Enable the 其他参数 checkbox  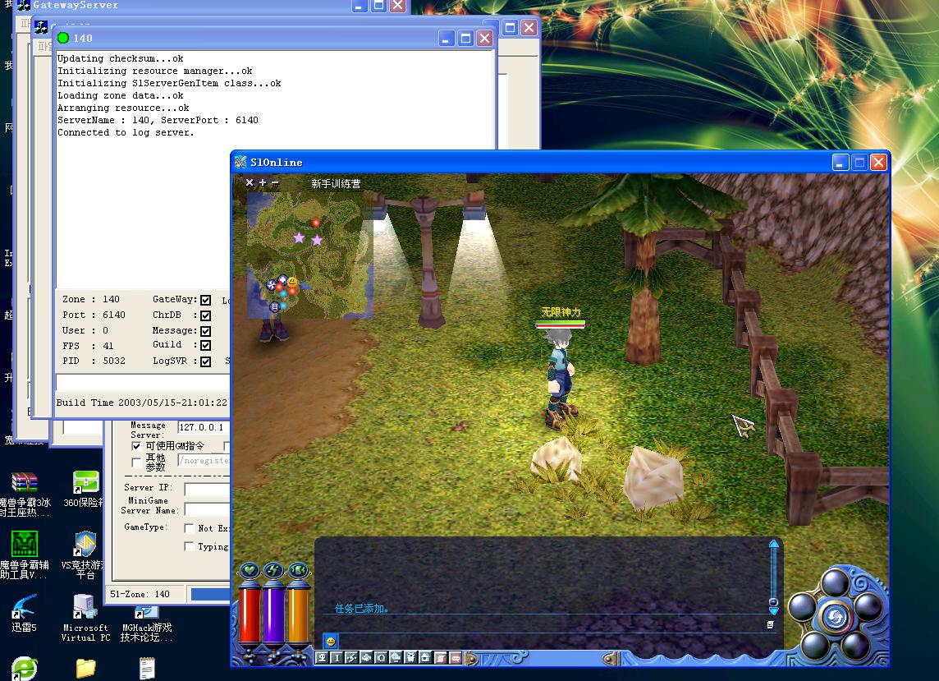click(136, 462)
